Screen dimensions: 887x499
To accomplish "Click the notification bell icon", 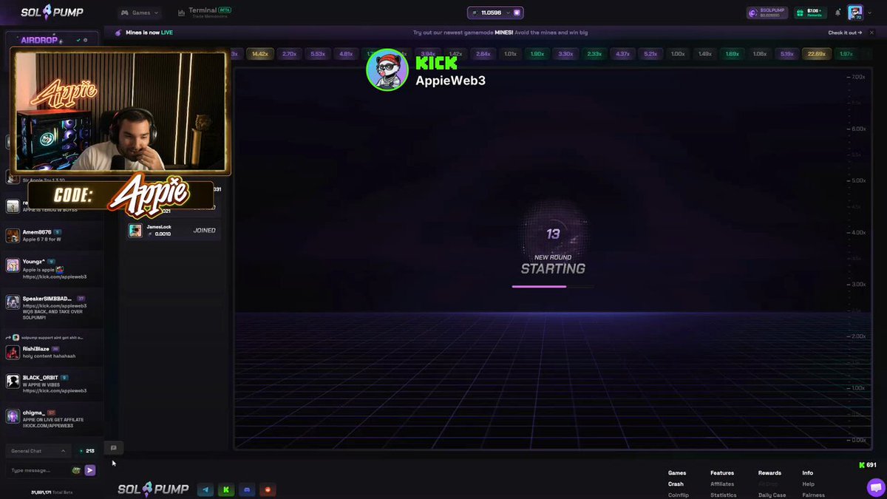I will click(837, 13).
